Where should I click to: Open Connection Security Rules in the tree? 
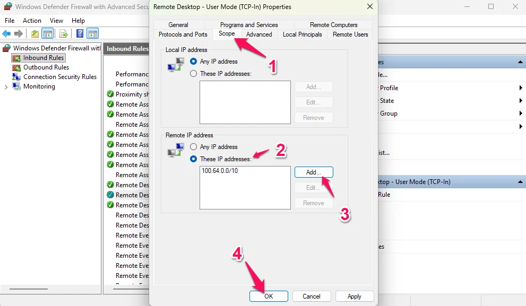point(59,77)
